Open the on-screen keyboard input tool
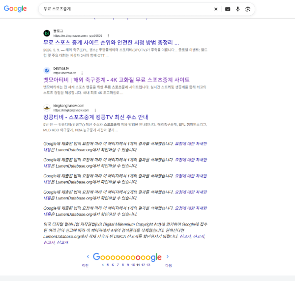Viewport: 295px width, 281px height. [x=228, y=9]
